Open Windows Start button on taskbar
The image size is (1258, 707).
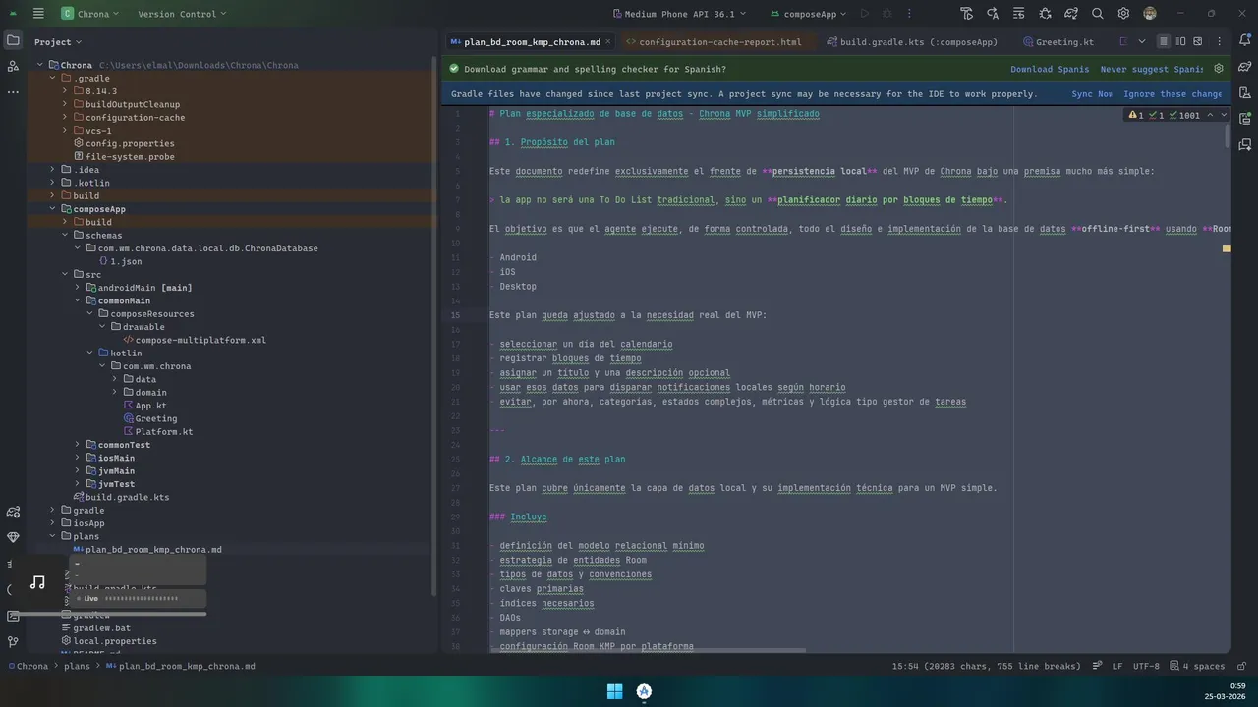point(614,691)
